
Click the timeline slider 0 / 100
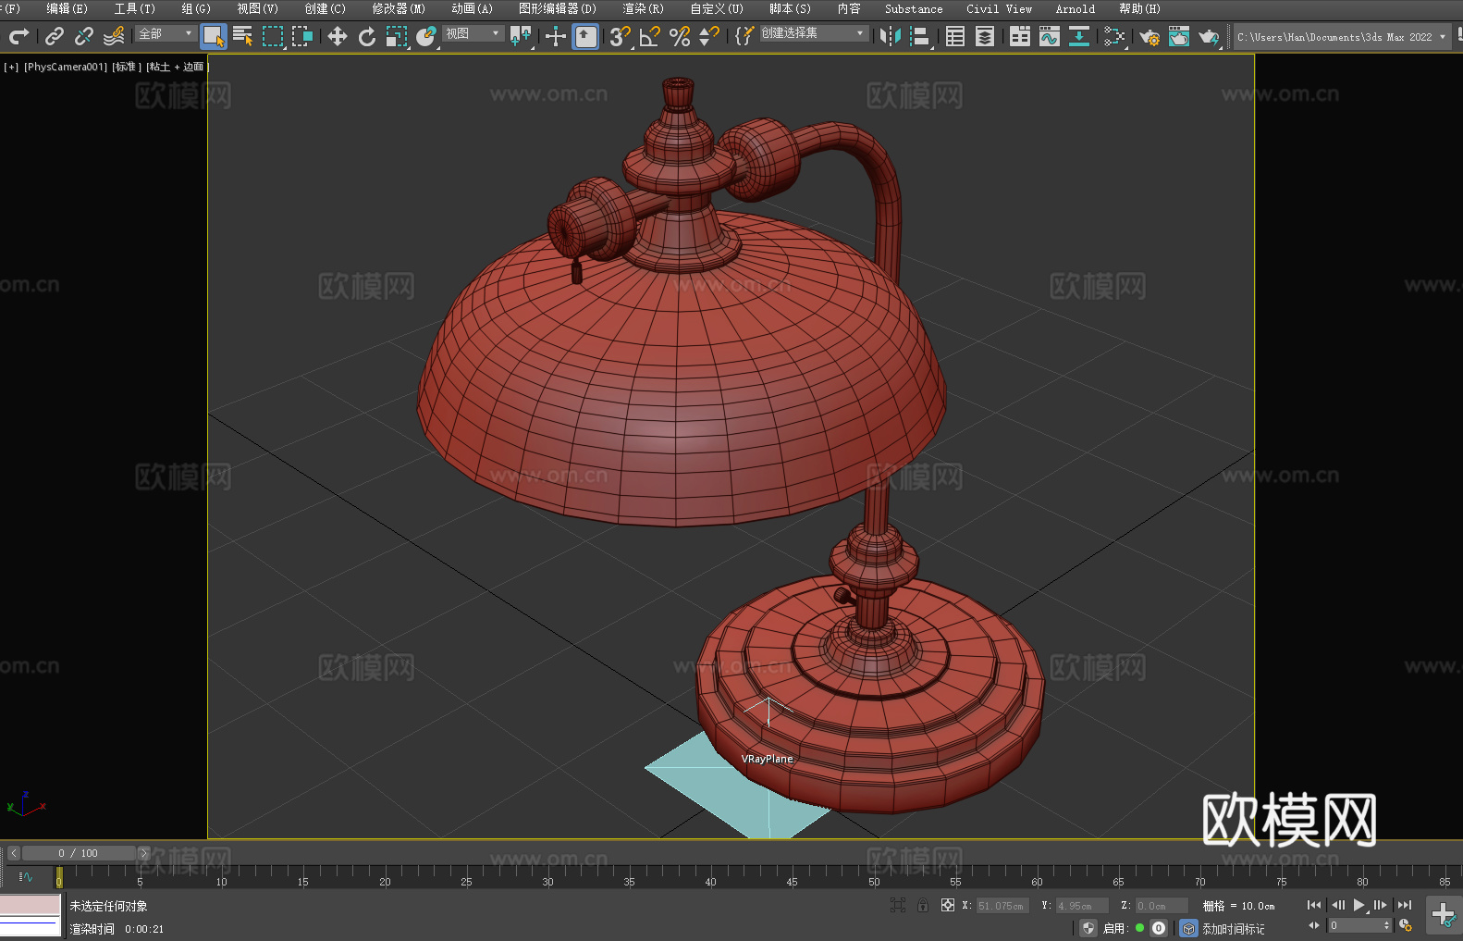click(x=79, y=853)
